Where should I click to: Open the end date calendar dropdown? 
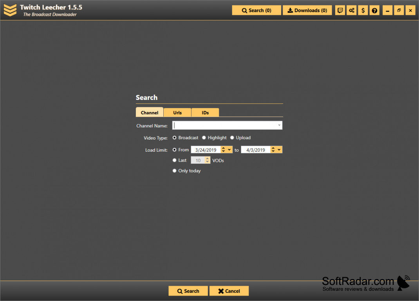point(279,150)
